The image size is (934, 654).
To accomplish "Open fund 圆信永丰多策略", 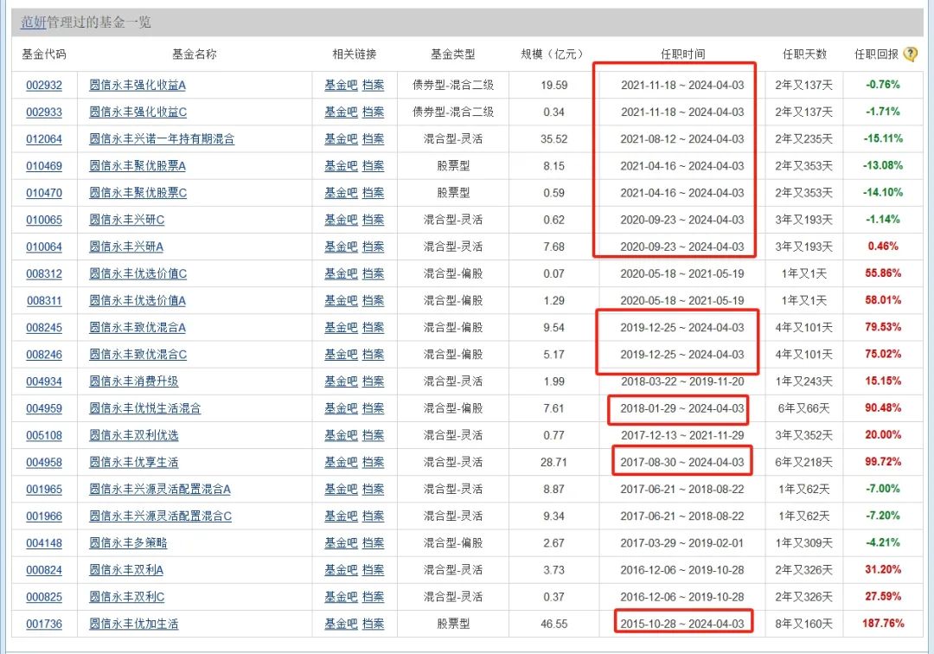I will point(128,543).
